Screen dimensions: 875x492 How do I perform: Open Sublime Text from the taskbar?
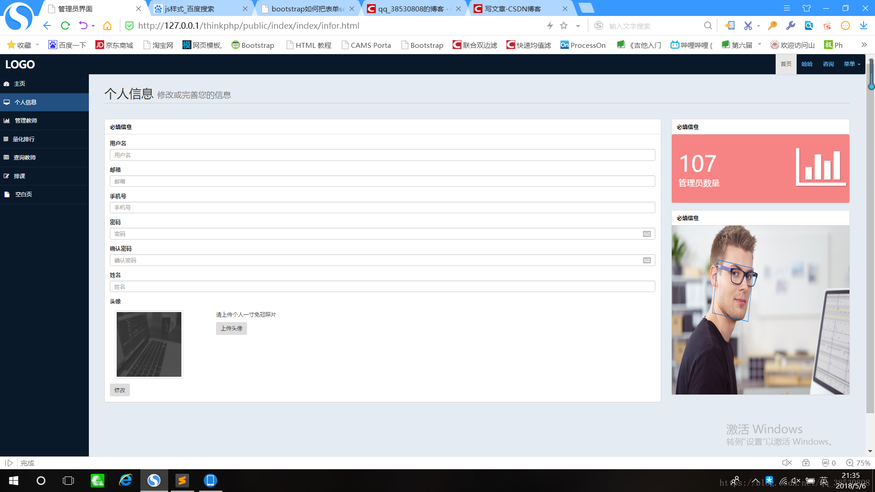(182, 481)
